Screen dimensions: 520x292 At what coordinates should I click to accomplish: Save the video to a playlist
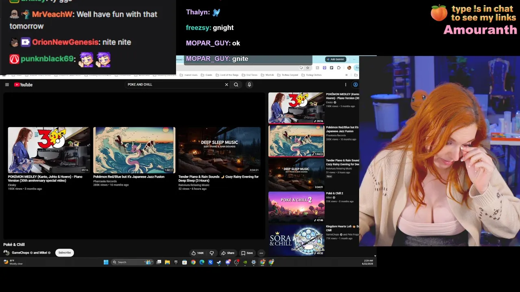coord(247,253)
